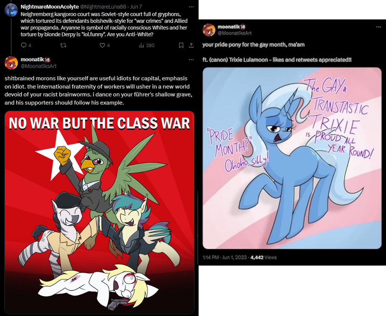Image resolution: width=386 pixels, height=316 pixels.
Task: Click the retweet icon on NightmareMoonAcolyte's post
Action: (x=63, y=45)
